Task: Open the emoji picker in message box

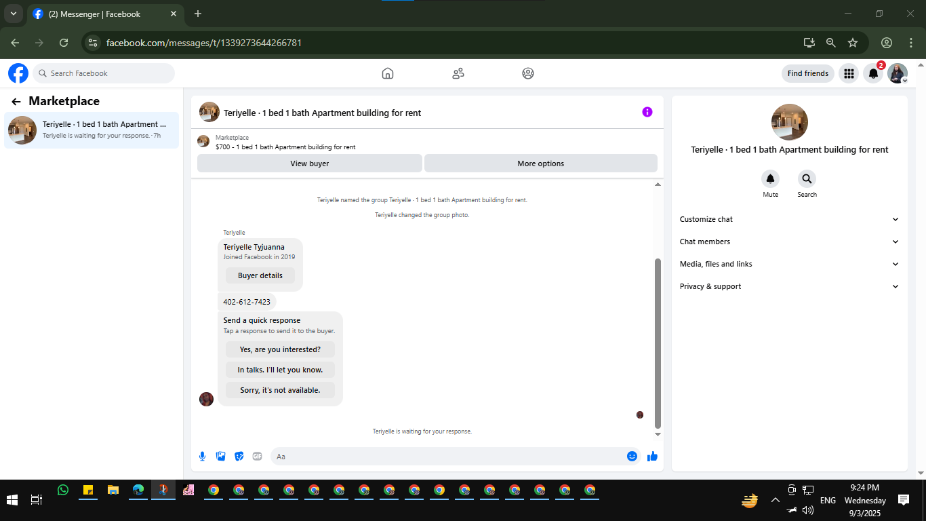Action: coord(632,457)
